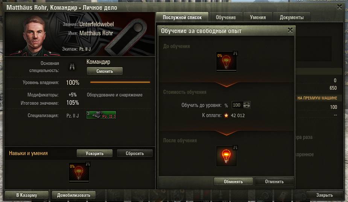Increase training level with the up arrow
Viewport: 348px width, 202px height.
246,103
